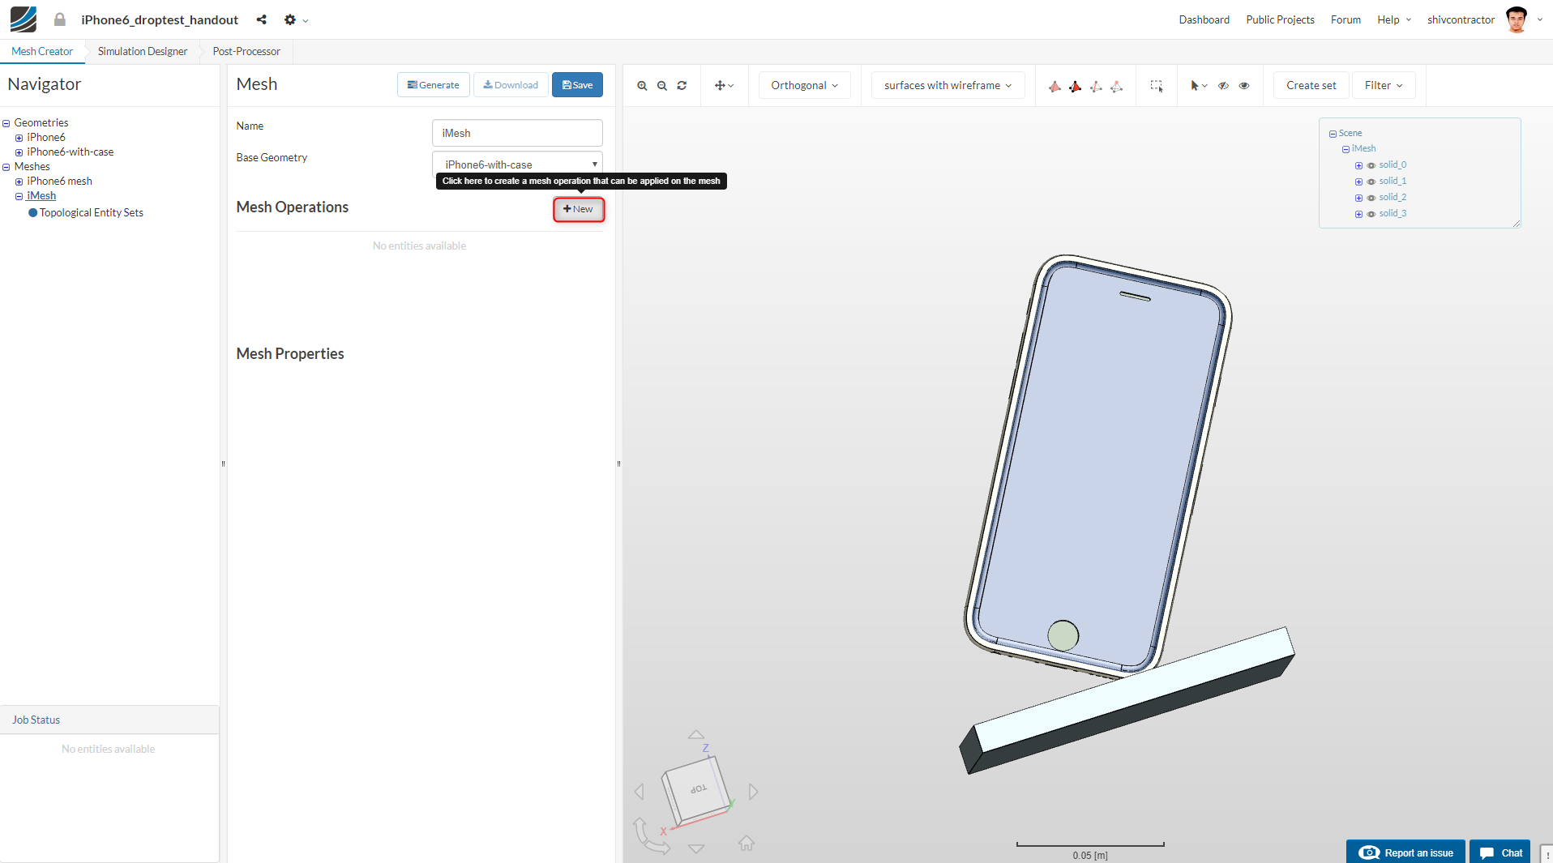Edit the mesh Name input field
Viewport: 1553px width, 863px height.
(x=517, y=133)
